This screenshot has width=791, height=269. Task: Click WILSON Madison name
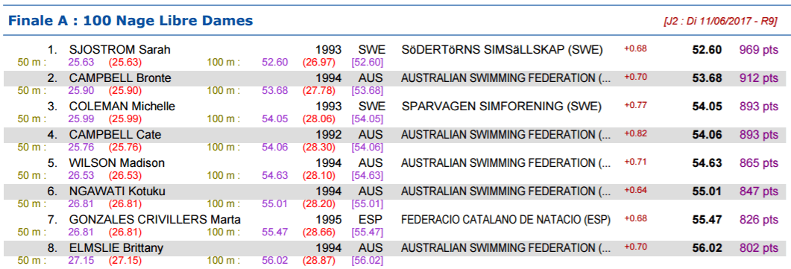tap(117, 163)
